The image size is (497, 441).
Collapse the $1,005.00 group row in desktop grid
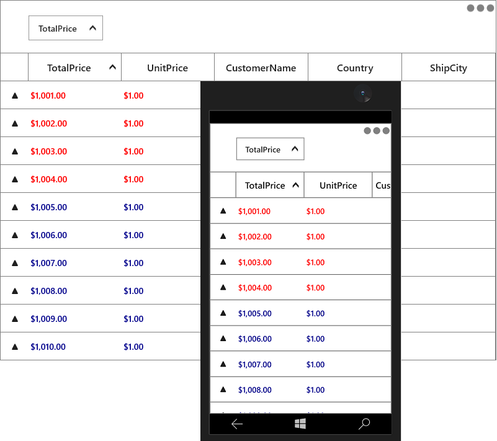tap(14, 207)
